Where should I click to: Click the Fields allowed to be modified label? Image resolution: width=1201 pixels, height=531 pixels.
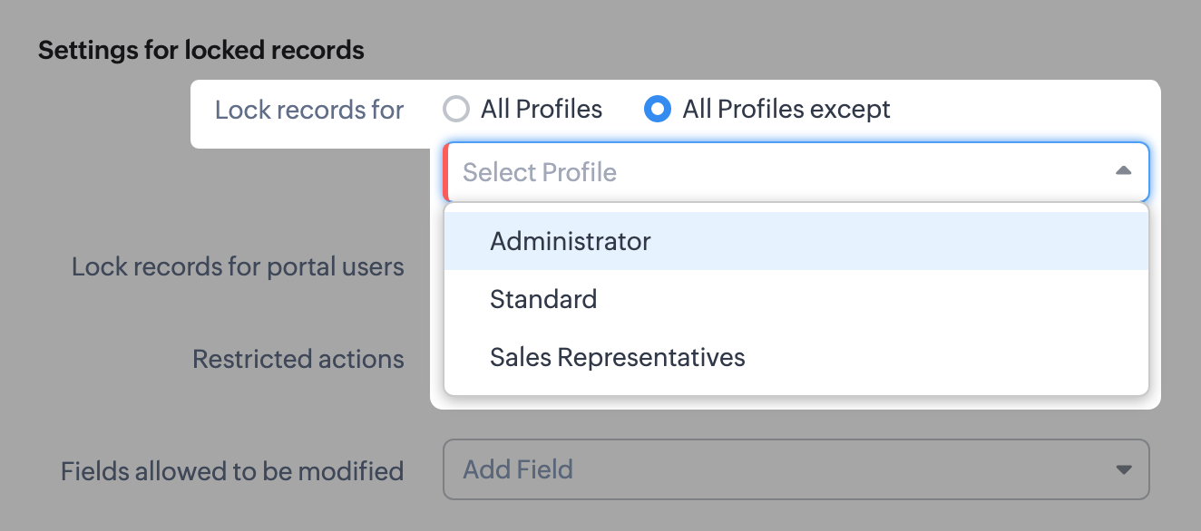click(232, 470)
